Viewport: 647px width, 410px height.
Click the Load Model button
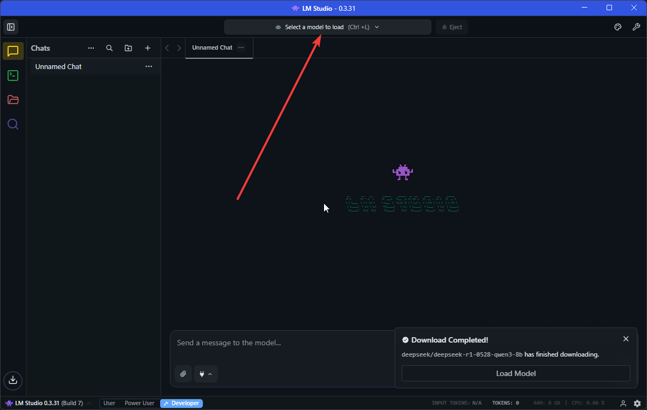coord(516,373)
